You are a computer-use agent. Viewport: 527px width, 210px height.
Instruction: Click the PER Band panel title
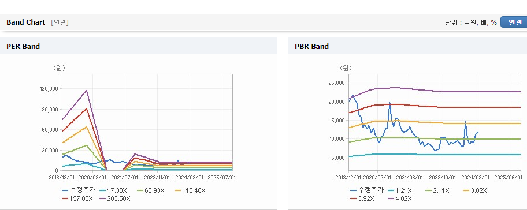point(23,47)
